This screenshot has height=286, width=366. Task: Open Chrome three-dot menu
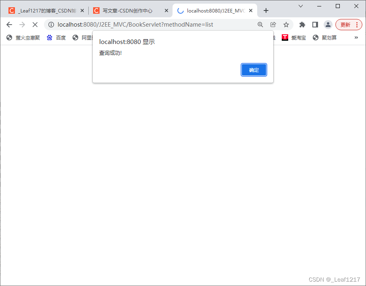pyautogui.click(x=357, y=25)
